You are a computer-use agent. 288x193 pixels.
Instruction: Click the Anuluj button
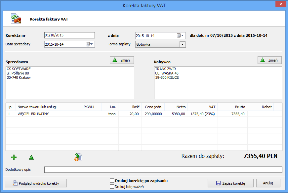pos(268,183)
